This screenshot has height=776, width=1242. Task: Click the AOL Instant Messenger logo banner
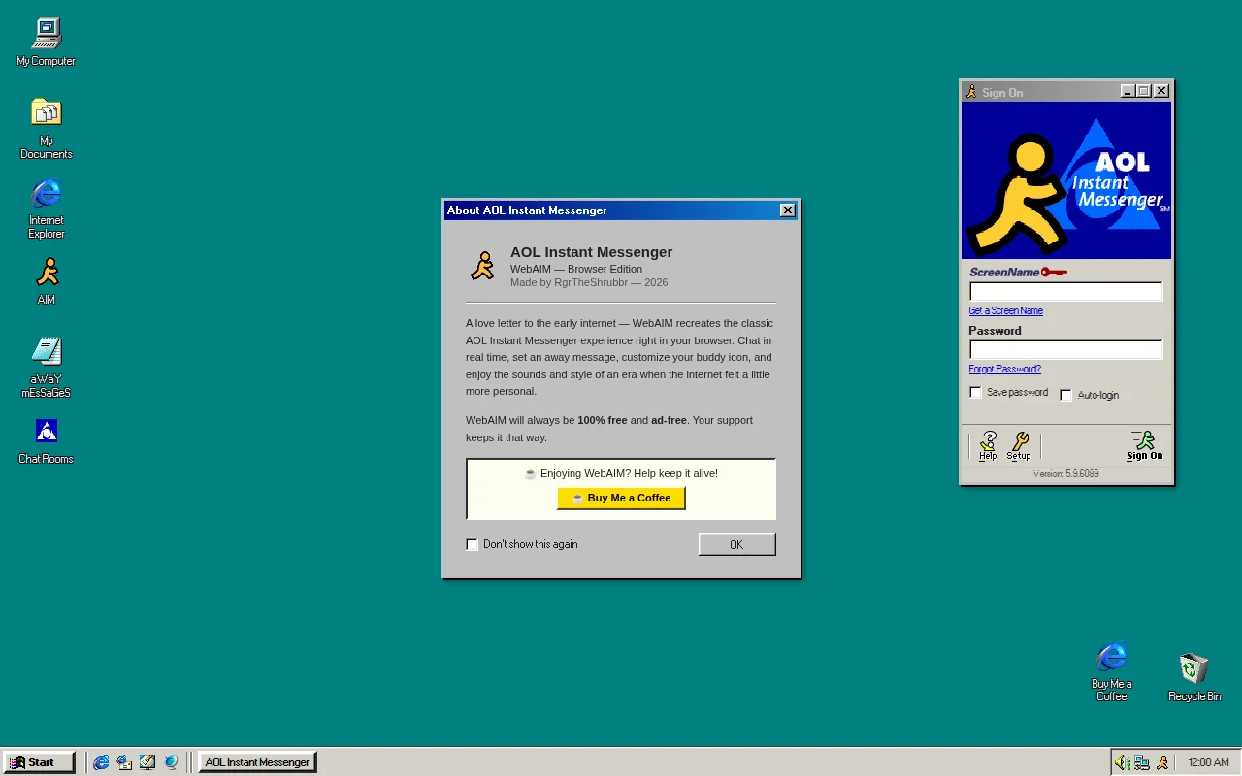(1066, 180)
